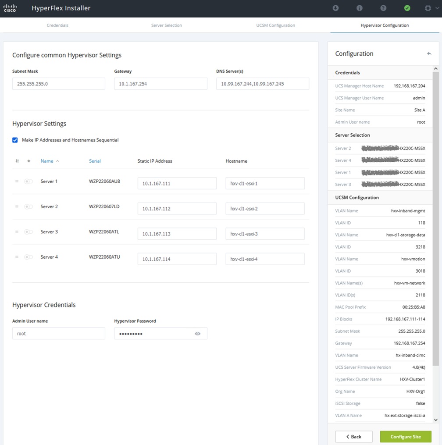Uncheck Make IP Addresses and Hostnames Sequential
The height and width of the screenshot is (445, 442).
tap(15, 140)
